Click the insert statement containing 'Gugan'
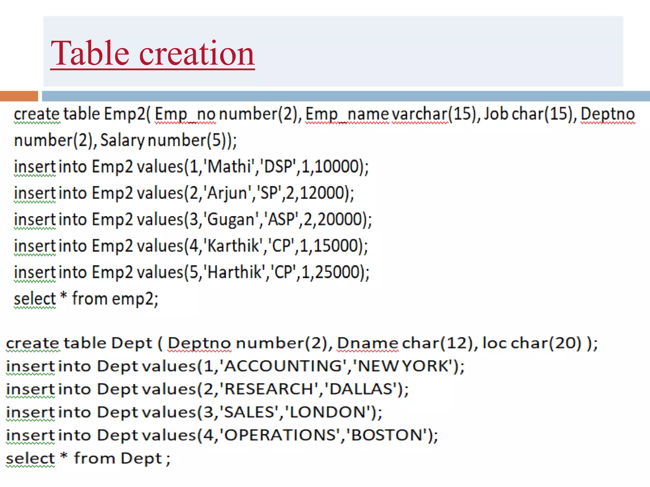650x487 pixels. [193, 219]
